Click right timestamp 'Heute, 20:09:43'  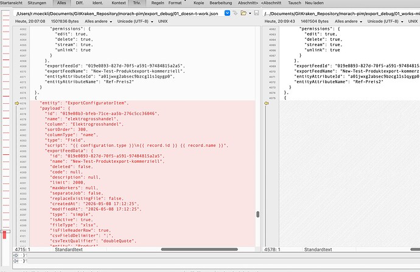279,21
